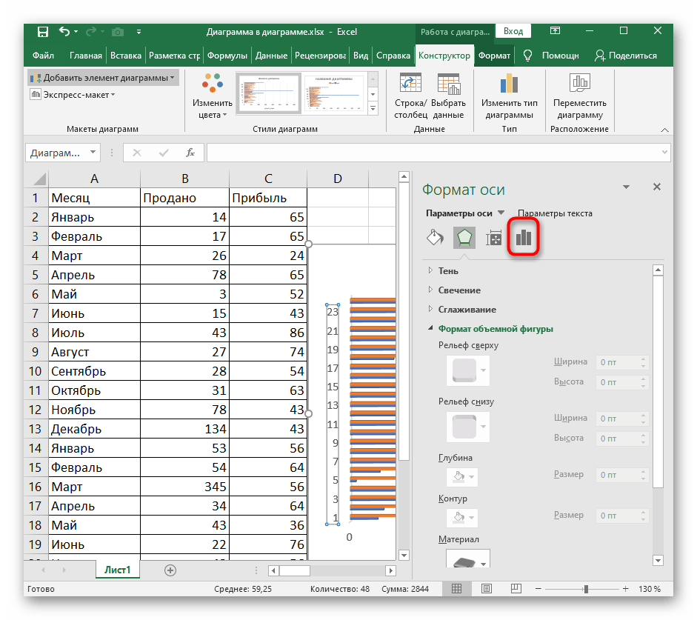
Task: Collapse Формат объемной фигуры section
Action: tap(430, 328)
